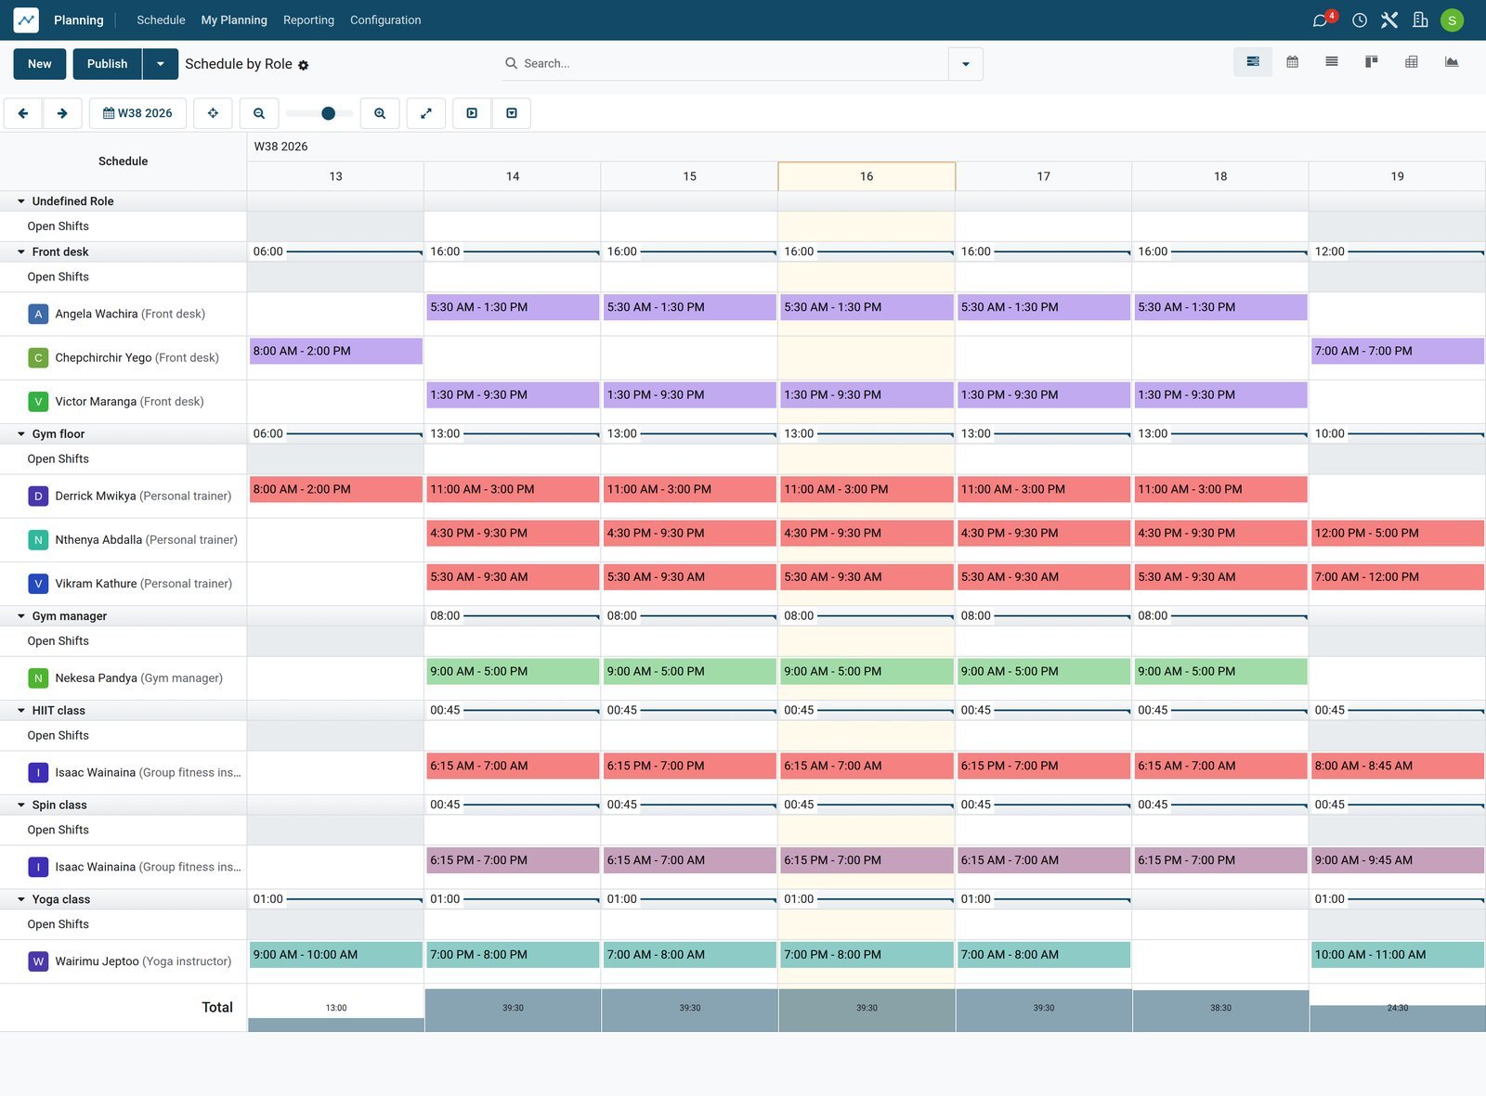The image size is (1486, 1096).
Task: Switch to kanban view
Action: click(x=1371, y=62)
